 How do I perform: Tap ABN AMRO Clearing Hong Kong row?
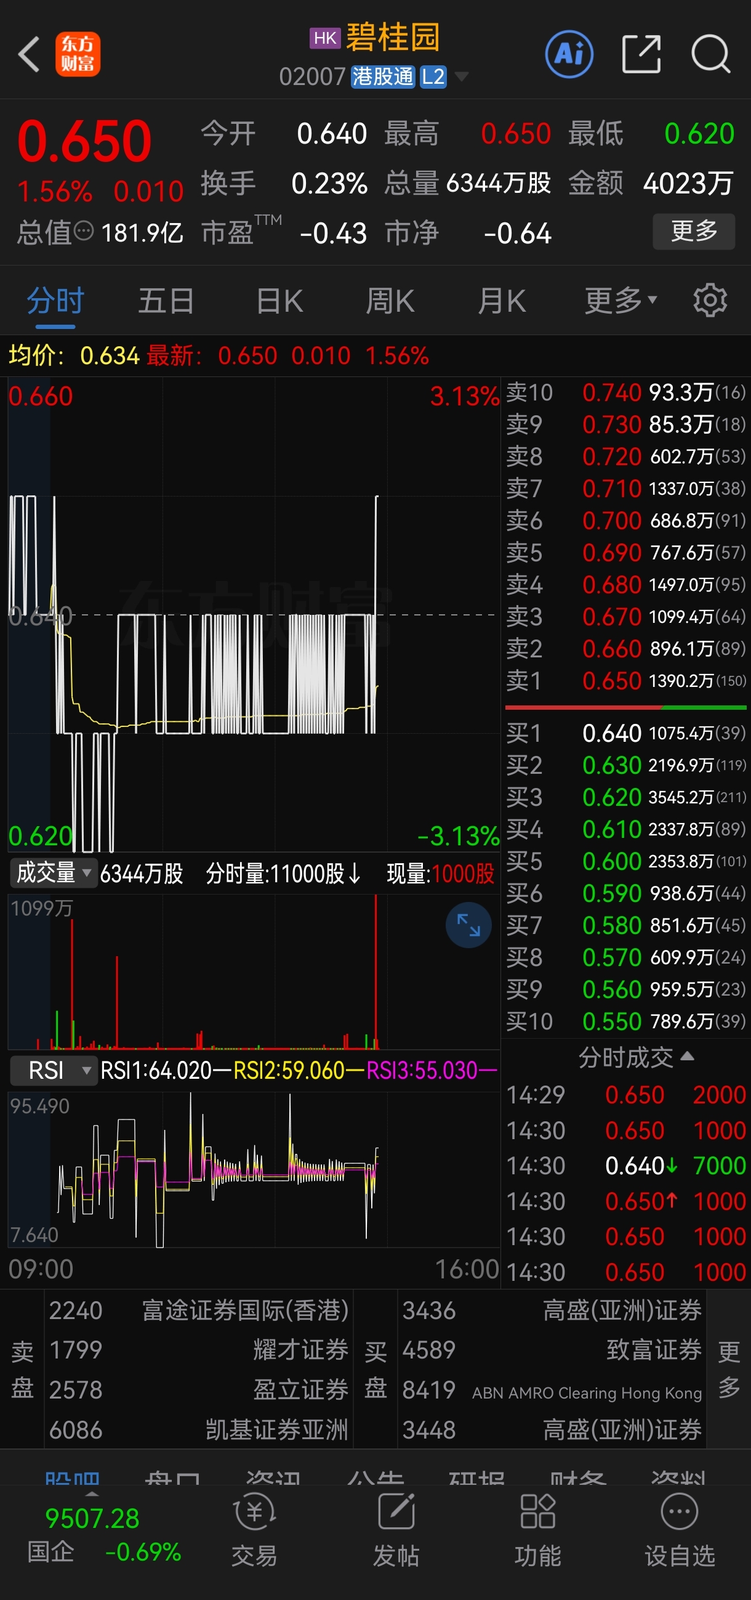(x=552, y=1389)
